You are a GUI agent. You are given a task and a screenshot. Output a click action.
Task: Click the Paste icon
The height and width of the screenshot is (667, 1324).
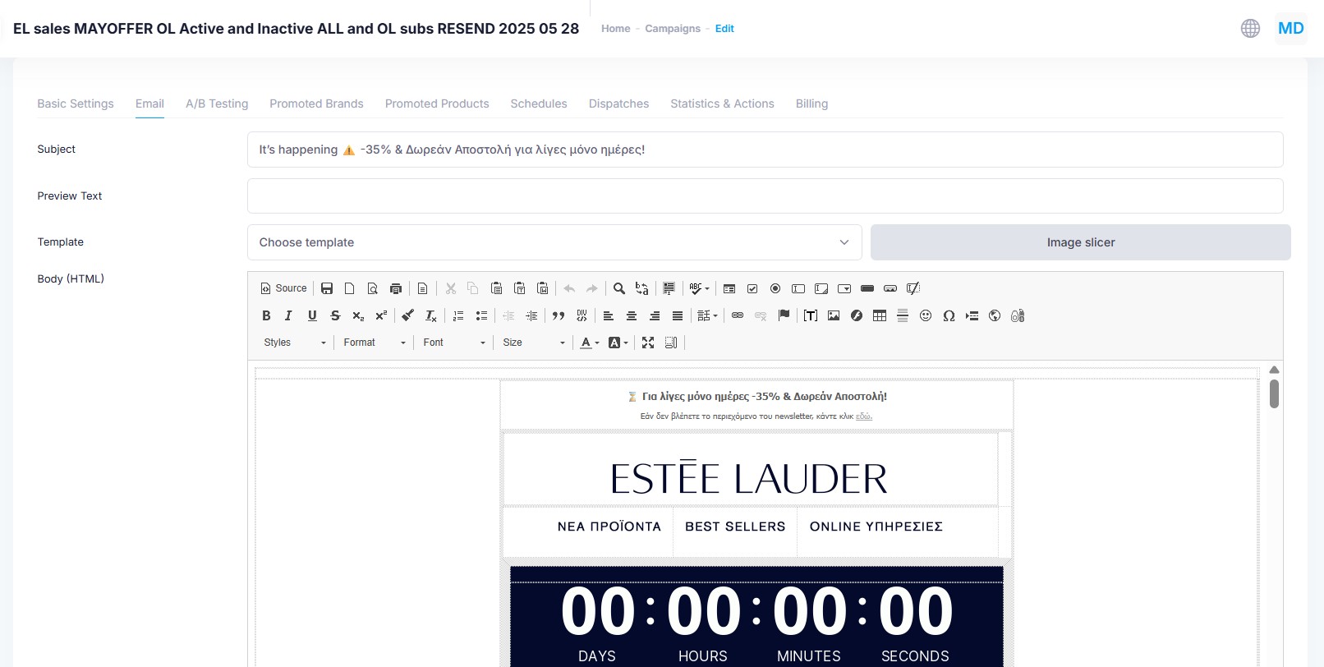pyautogui.click(x=496, y=288)
